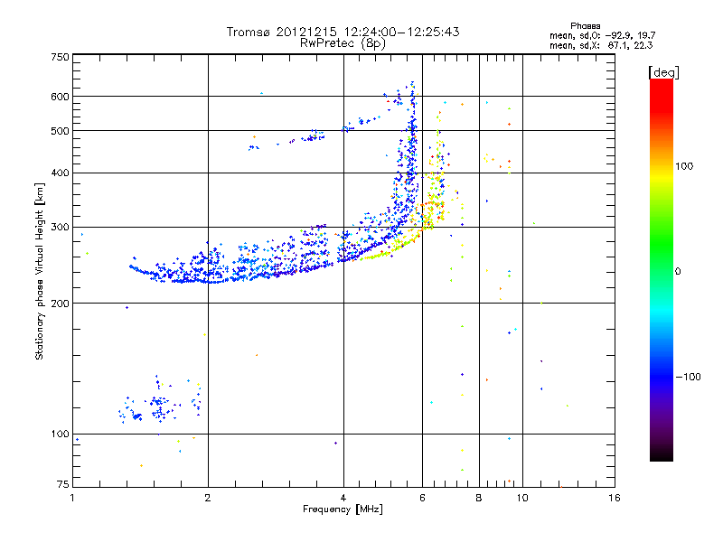Click the y-axis tick label '750'
Image resolution: width=723 pixels, height=542 pixels.
tap(60, 57)
